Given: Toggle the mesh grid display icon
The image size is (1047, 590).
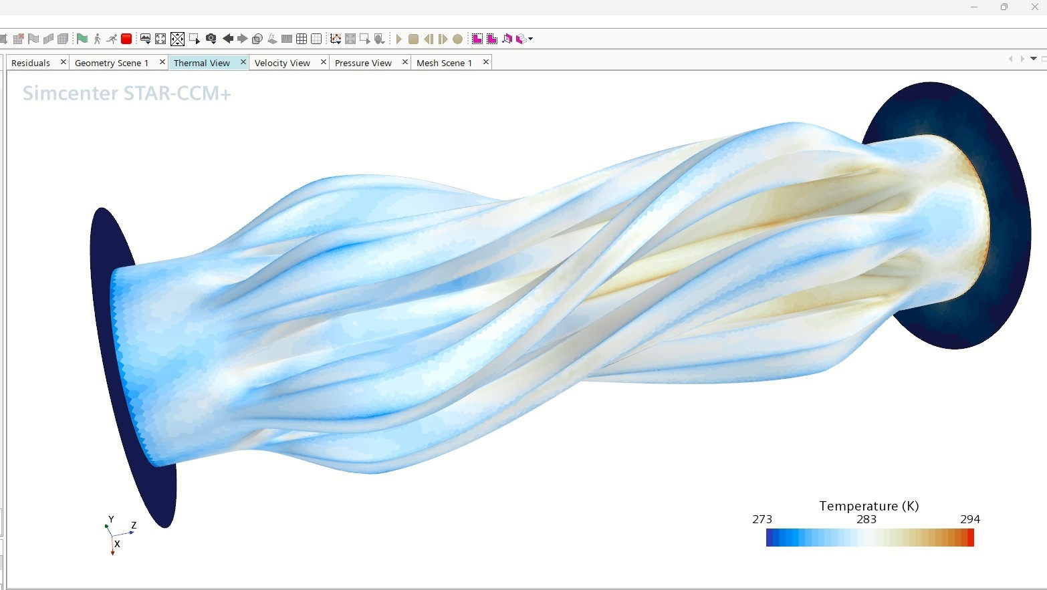Looking at the screenshot, I should [x=302, y=39].
